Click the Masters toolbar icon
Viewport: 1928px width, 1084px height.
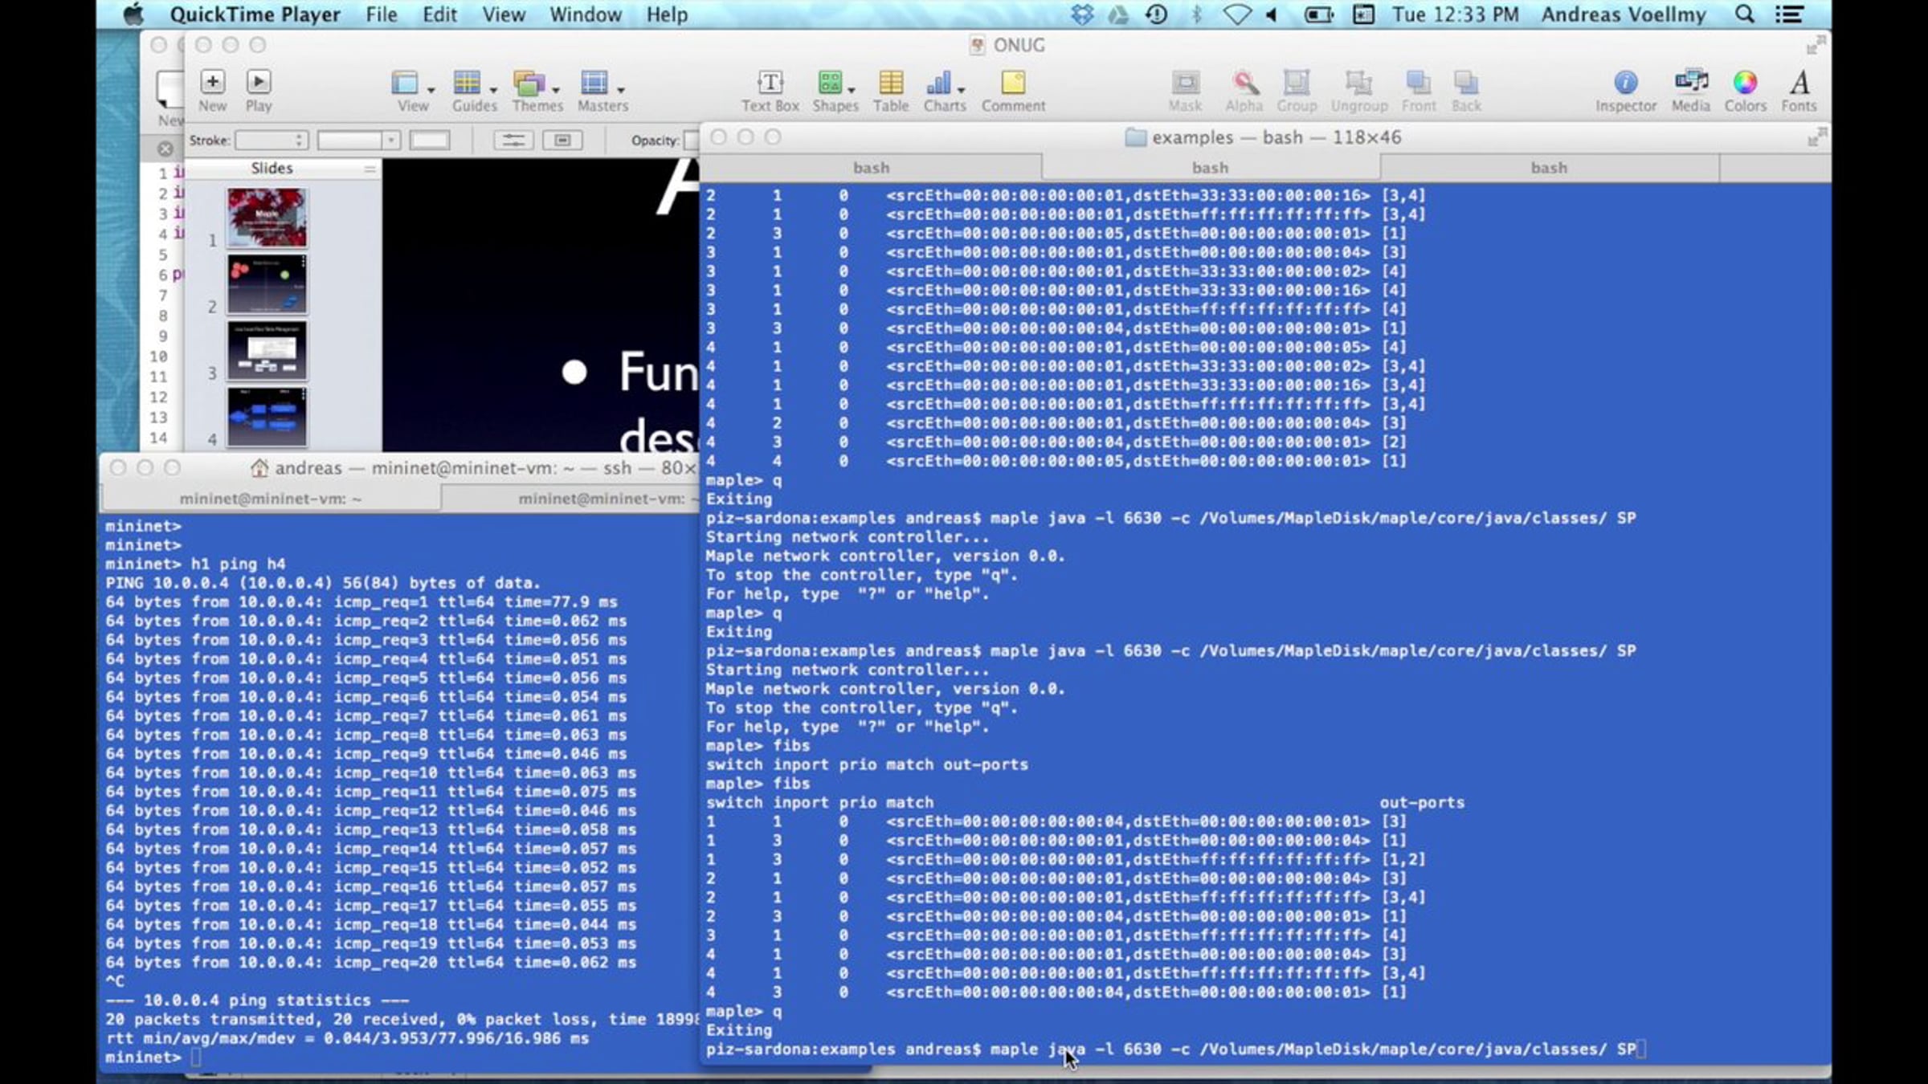[x=594, y=82]
